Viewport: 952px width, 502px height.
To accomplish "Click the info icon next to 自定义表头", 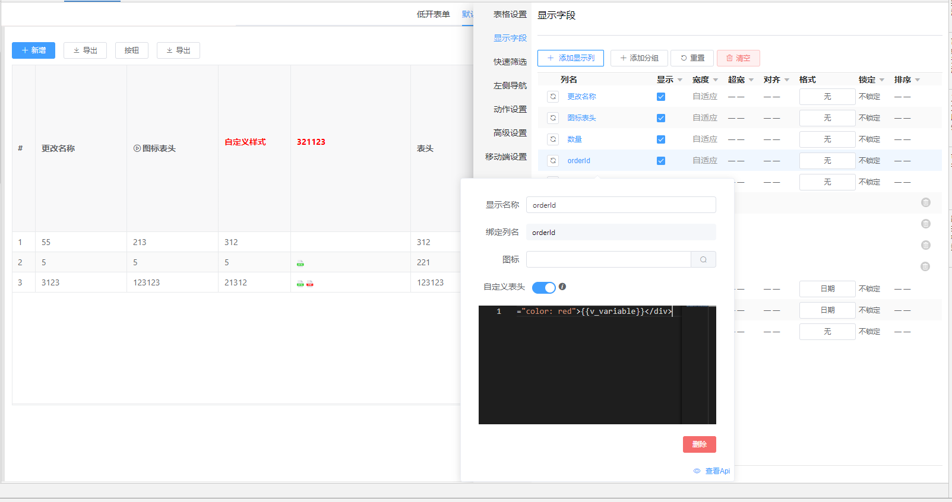I will tap(562, 287).
